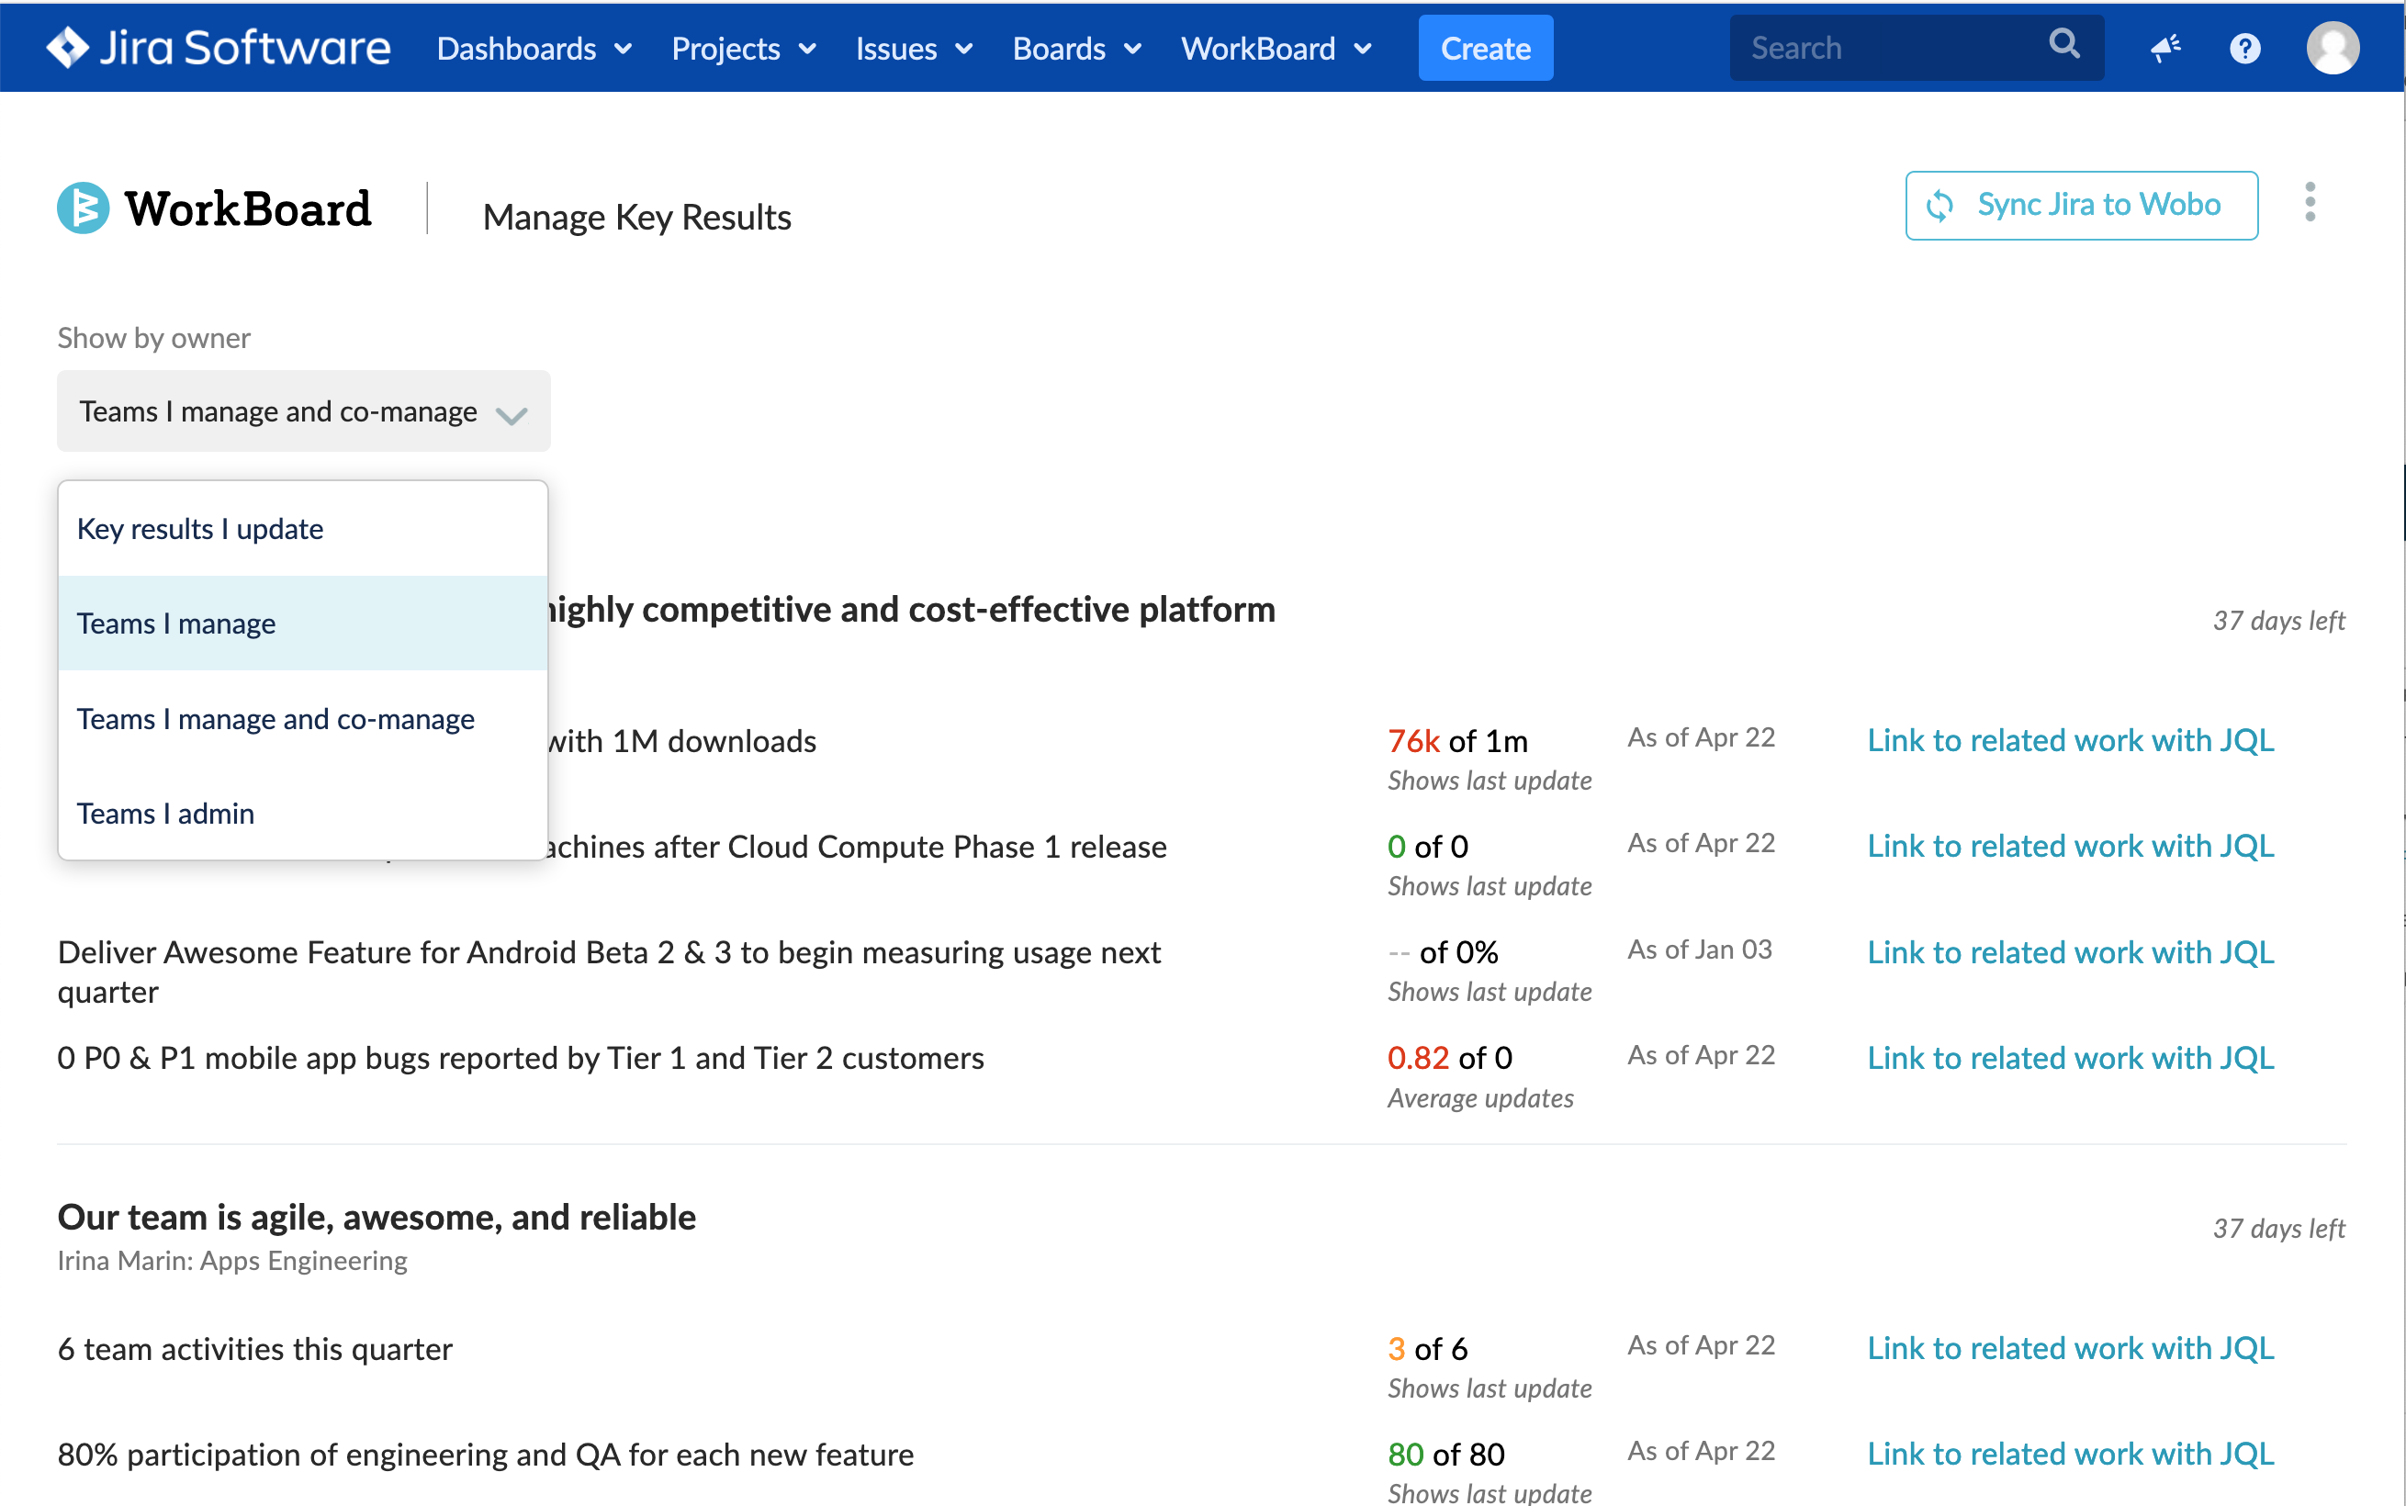
Task: Click '6 team activities this quarter' key result
Action: [255, 1349]
